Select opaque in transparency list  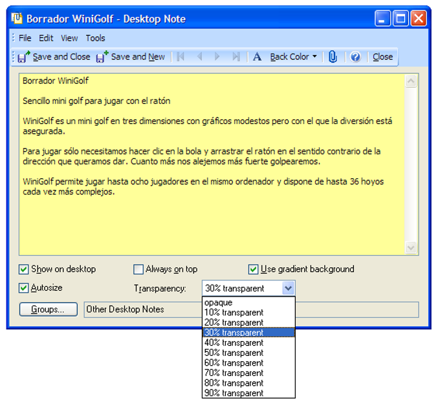[248, 302]
